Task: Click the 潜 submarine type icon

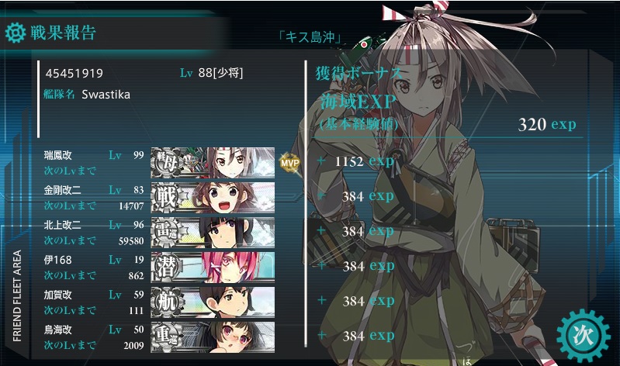Action: click(167, 268)
